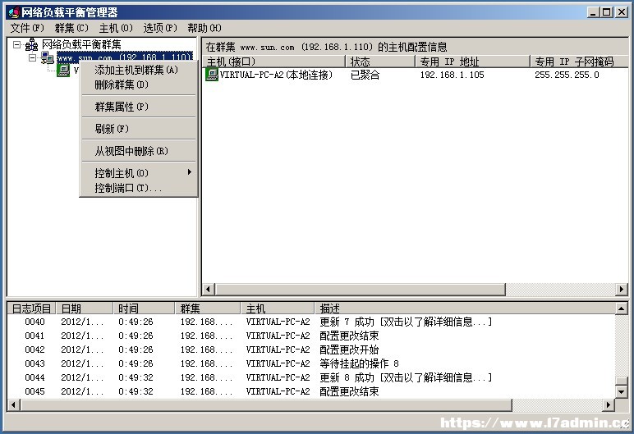This screenshot has width=634, height=434.
Task: Select log entry 0040
Action: coord(311,322)
